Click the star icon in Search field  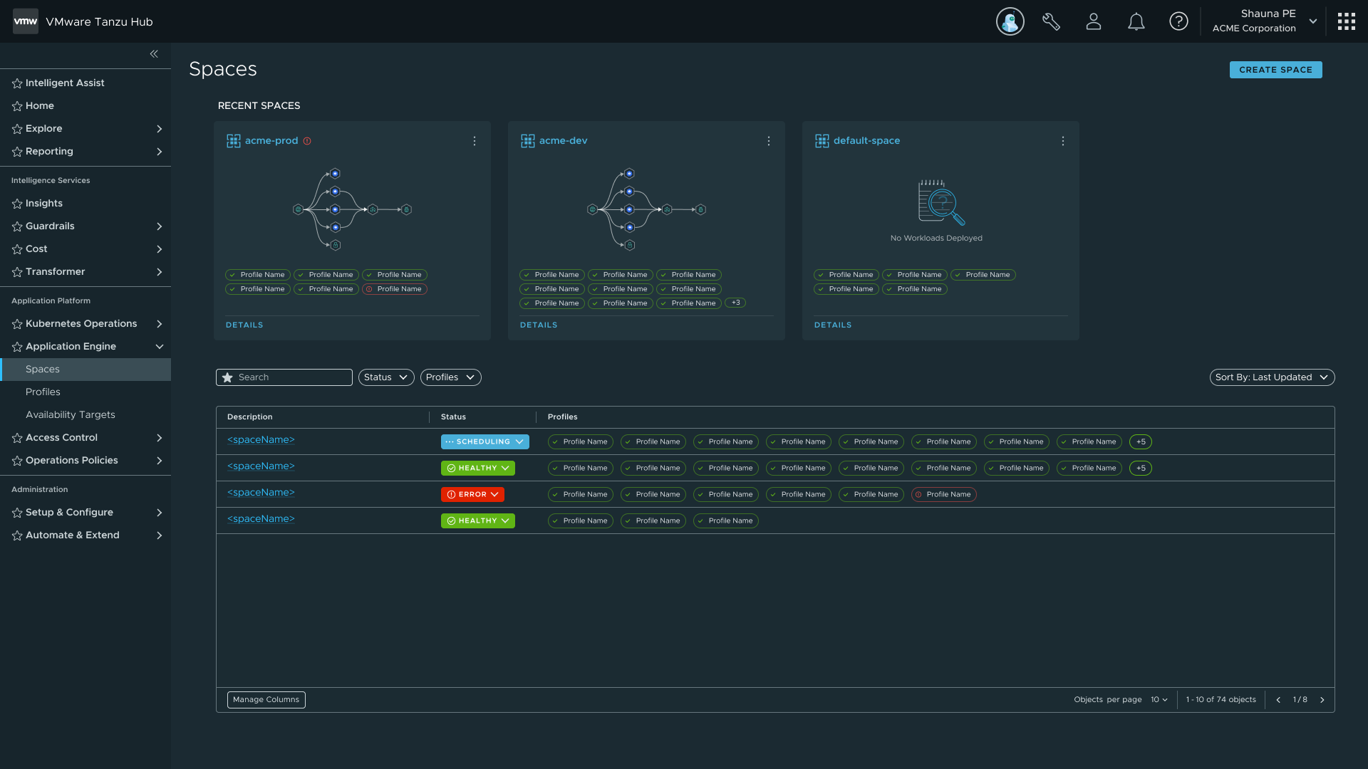coord(227,377)
